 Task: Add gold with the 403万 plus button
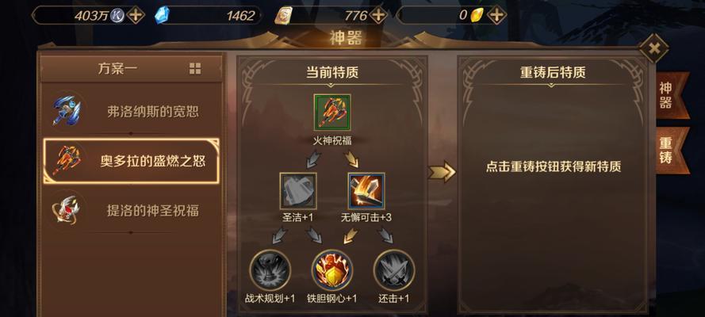[x=136, y=15]
